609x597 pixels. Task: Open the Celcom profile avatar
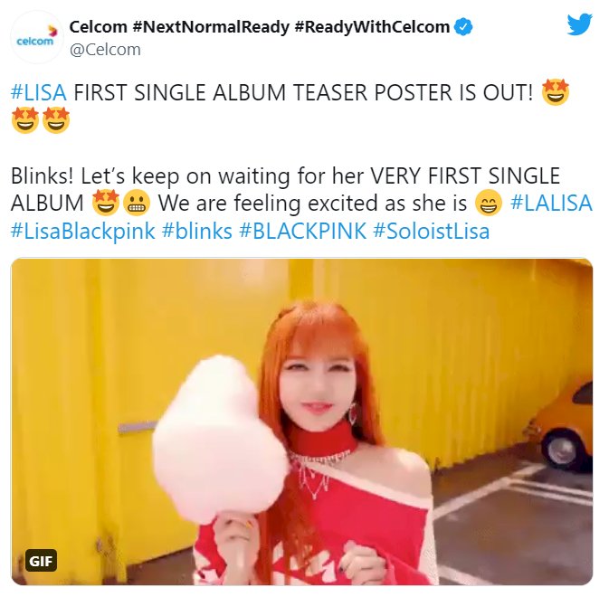tap(36, 37)
